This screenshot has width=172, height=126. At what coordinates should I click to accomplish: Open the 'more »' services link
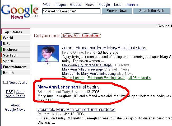(x=132, y=4)
